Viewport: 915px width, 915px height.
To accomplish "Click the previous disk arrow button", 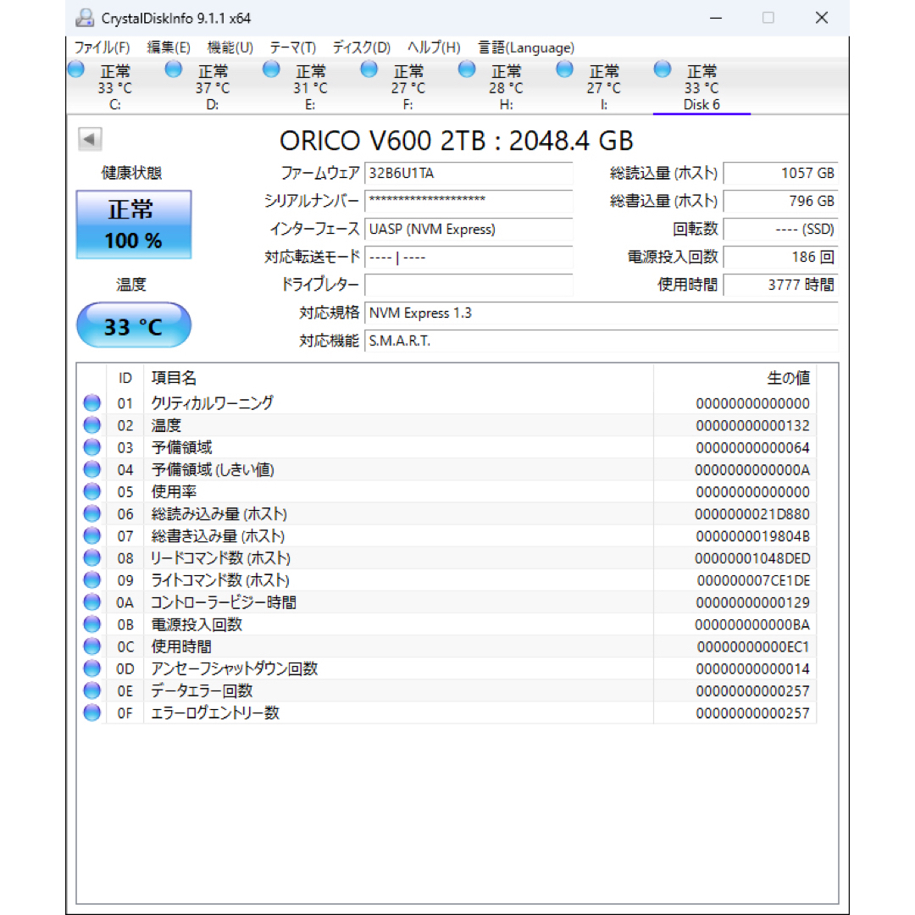I will tap(90, 139).
